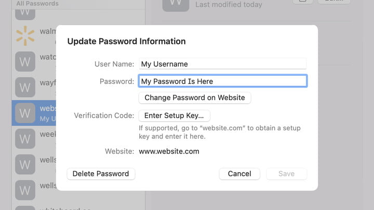Open the 'watc' entry's W icon

coord(25,61)
